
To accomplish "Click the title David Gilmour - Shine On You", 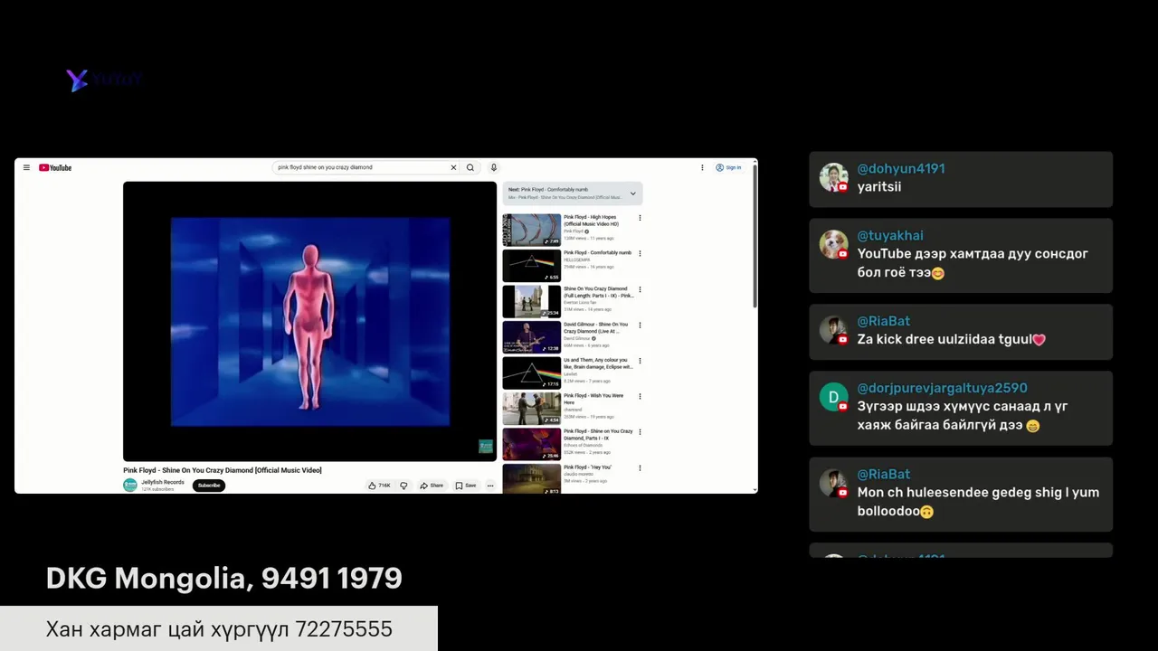I will pos(596,327).
